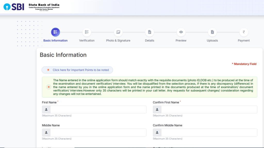This screenshot has height=148, width=264.
Task: Open the Photo & Signature step icon
Action: pyautogui.click(x=118, y=32)
